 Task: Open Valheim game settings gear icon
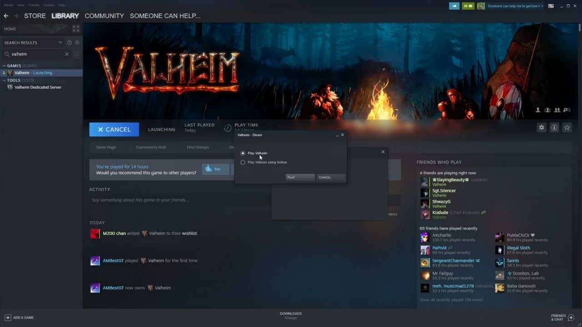pyautogui.click(x=542, y=128)
